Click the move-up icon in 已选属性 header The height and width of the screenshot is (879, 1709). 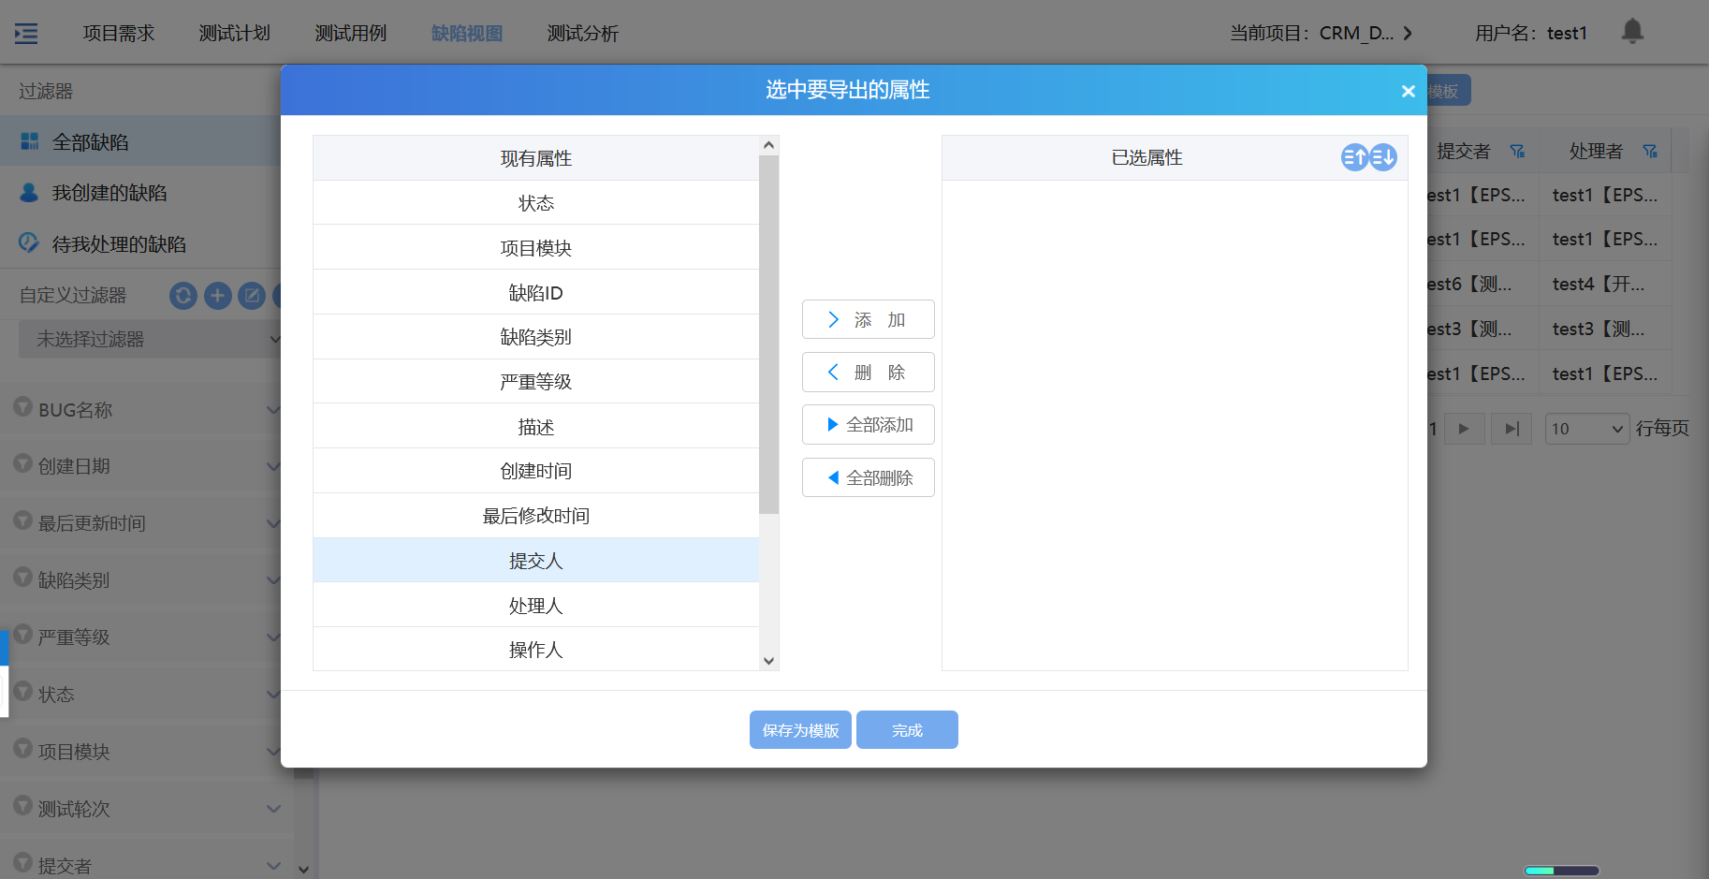point(1354,157)
